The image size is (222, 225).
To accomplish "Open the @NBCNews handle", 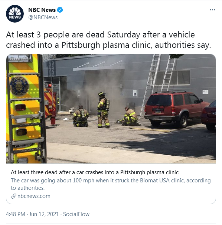I will pyautogui.click(x=43, y=17).
